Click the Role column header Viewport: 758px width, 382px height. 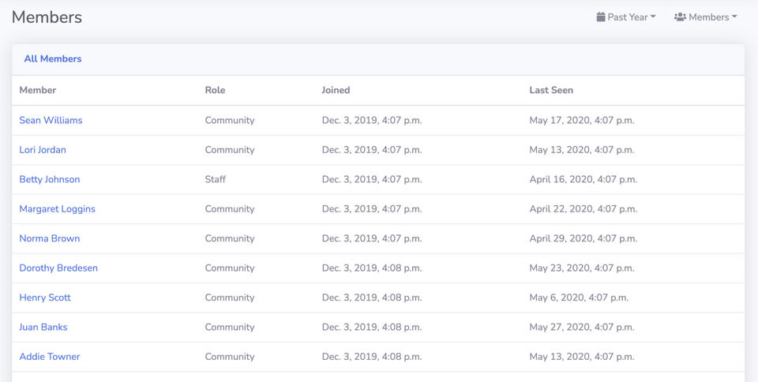(x=215, y=90)
